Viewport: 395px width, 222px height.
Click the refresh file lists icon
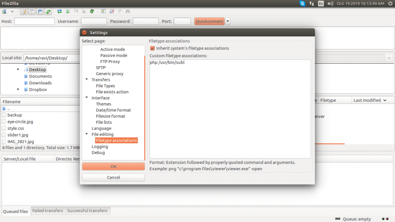click(x=59, y=12)
